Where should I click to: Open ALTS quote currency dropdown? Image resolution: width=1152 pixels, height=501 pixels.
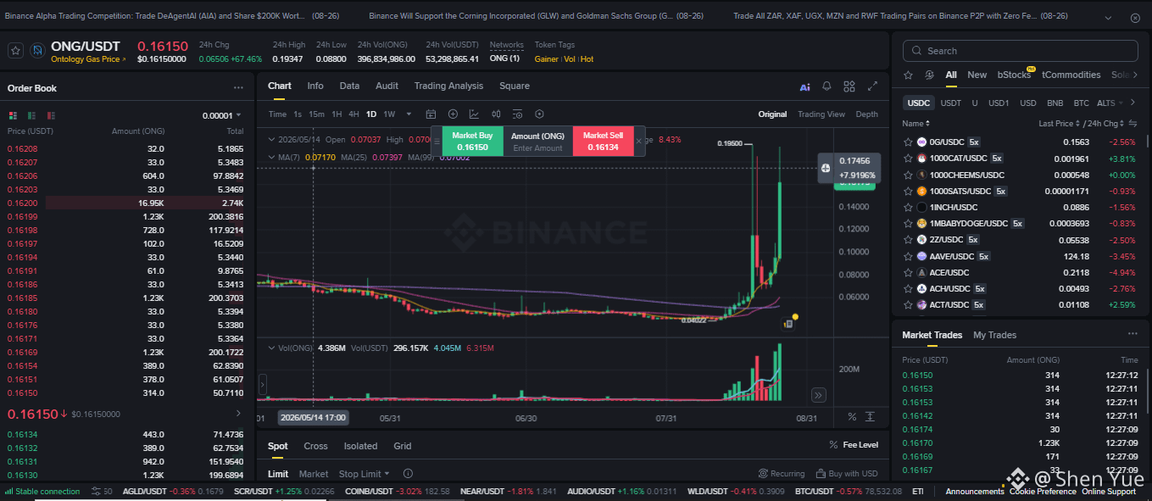tap(1110, 103)
